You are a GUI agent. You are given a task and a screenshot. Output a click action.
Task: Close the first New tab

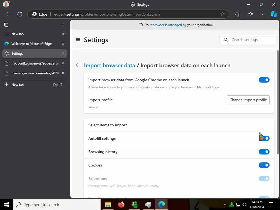[x=63, y=34]
